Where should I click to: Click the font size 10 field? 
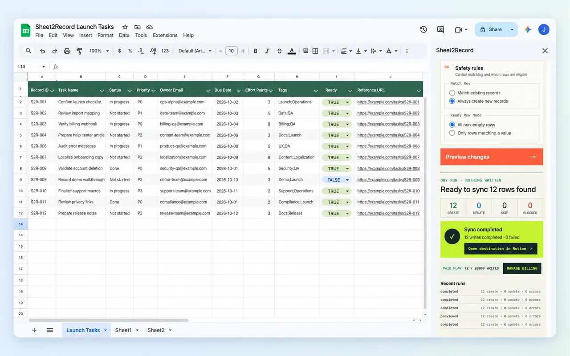231,51
